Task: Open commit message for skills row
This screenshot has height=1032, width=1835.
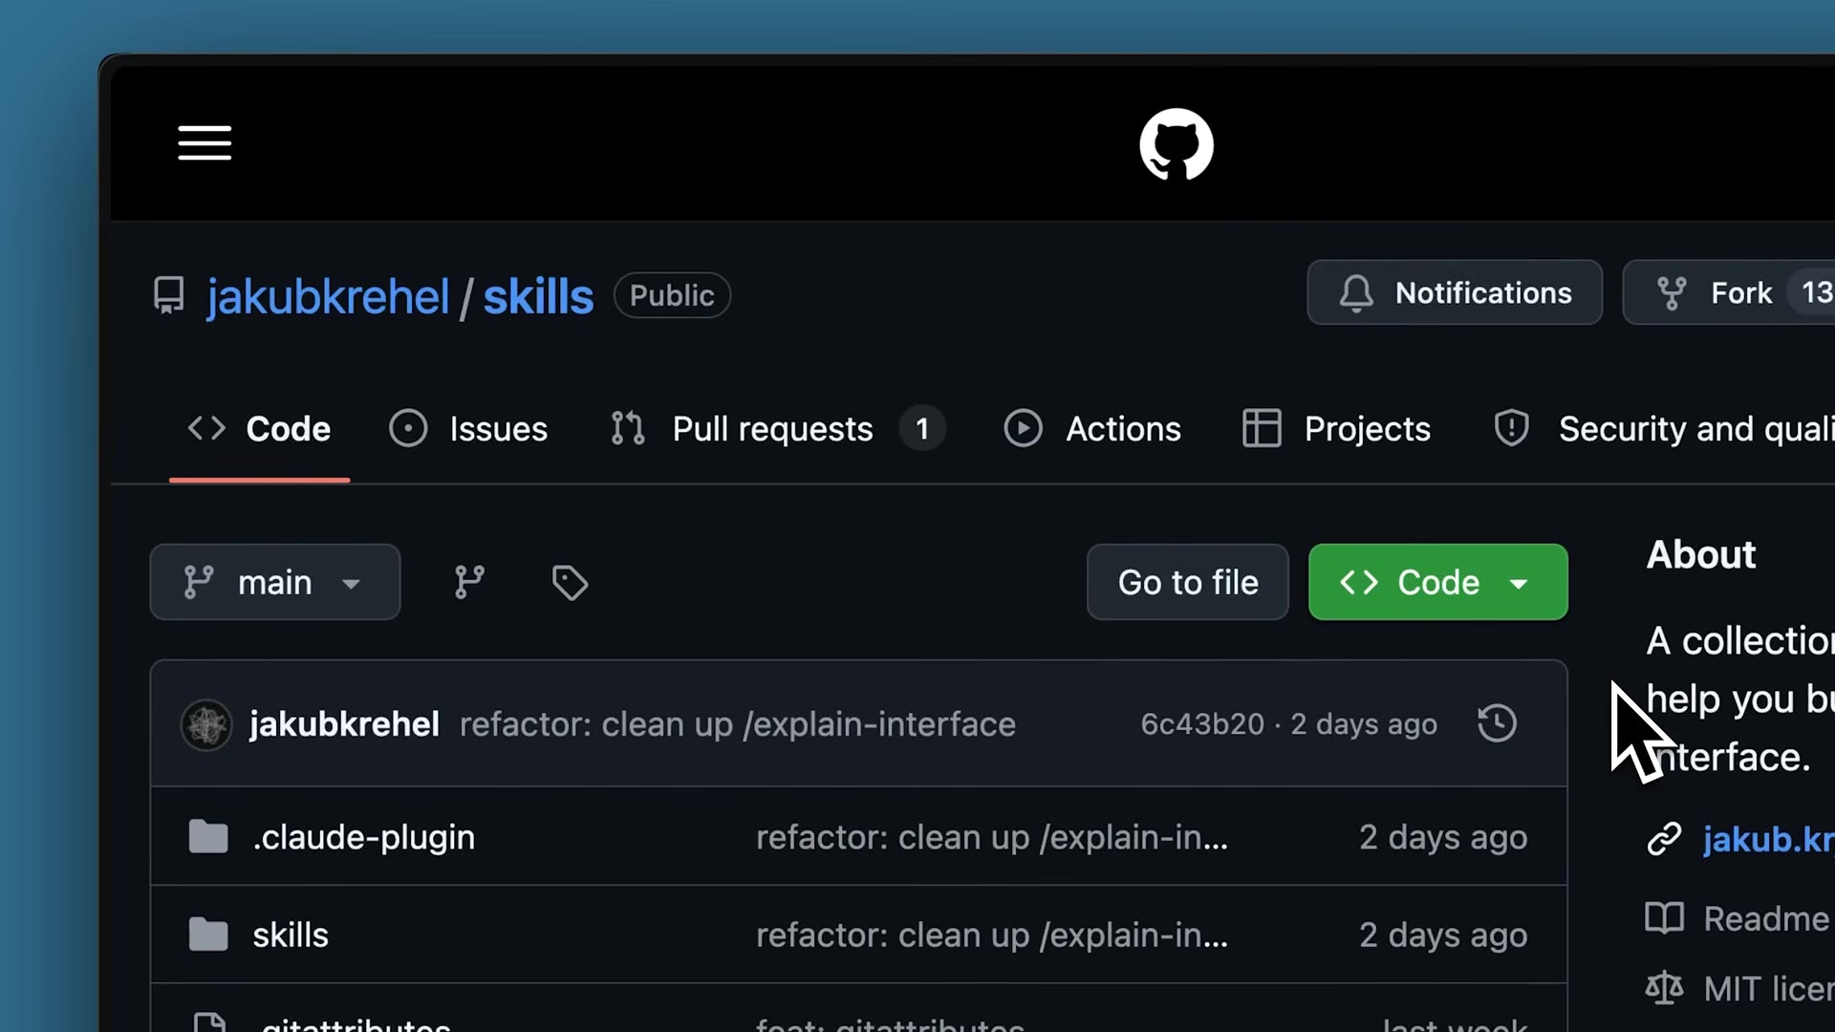Action: pos(992,935)
